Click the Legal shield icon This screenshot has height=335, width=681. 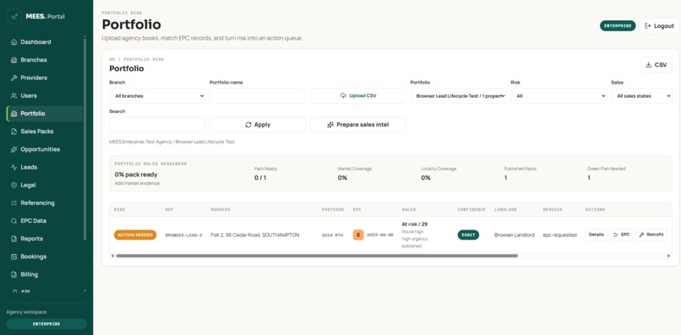(x=14, y=185)
